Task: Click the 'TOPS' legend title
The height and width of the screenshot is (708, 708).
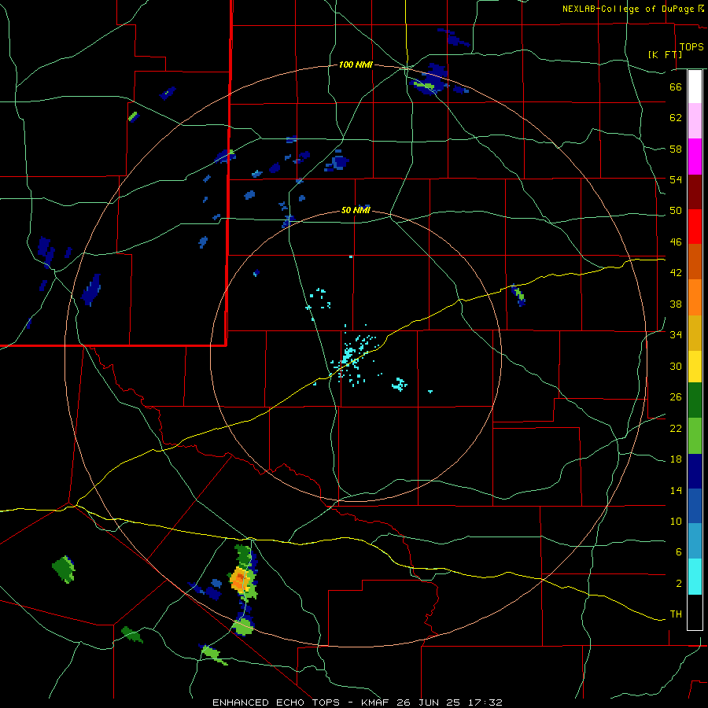Action: 691,47
